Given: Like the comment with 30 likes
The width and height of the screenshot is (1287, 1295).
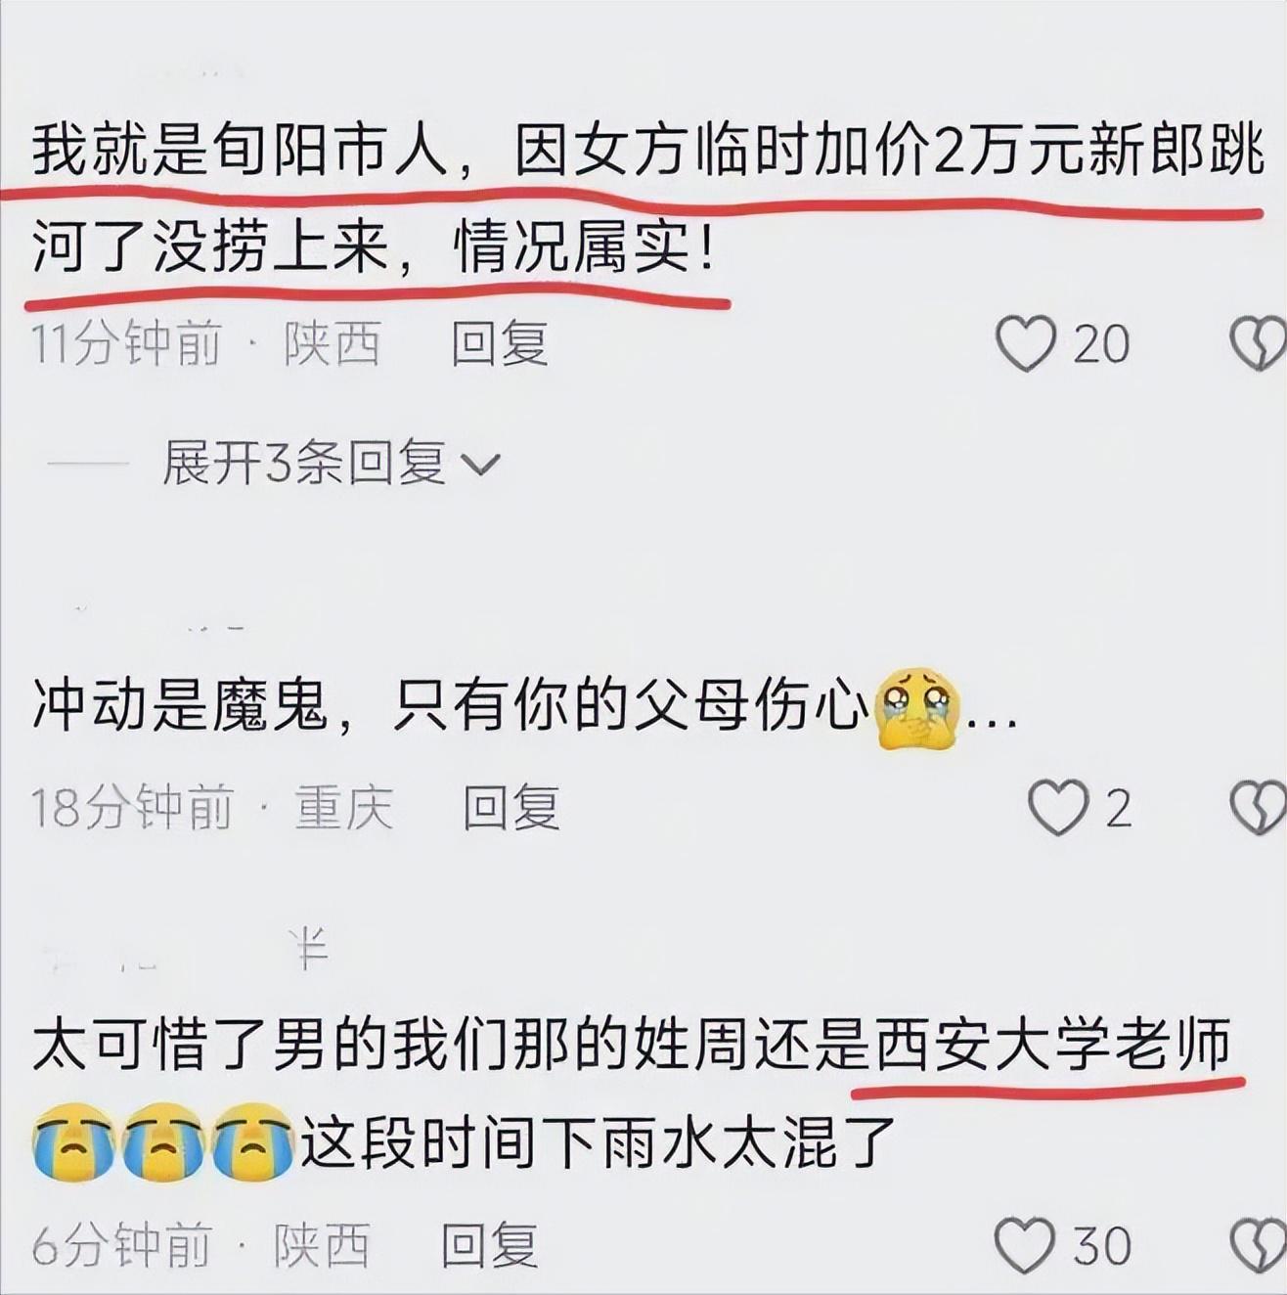Looking at the screenshot, I should tap(1024, 1245).
